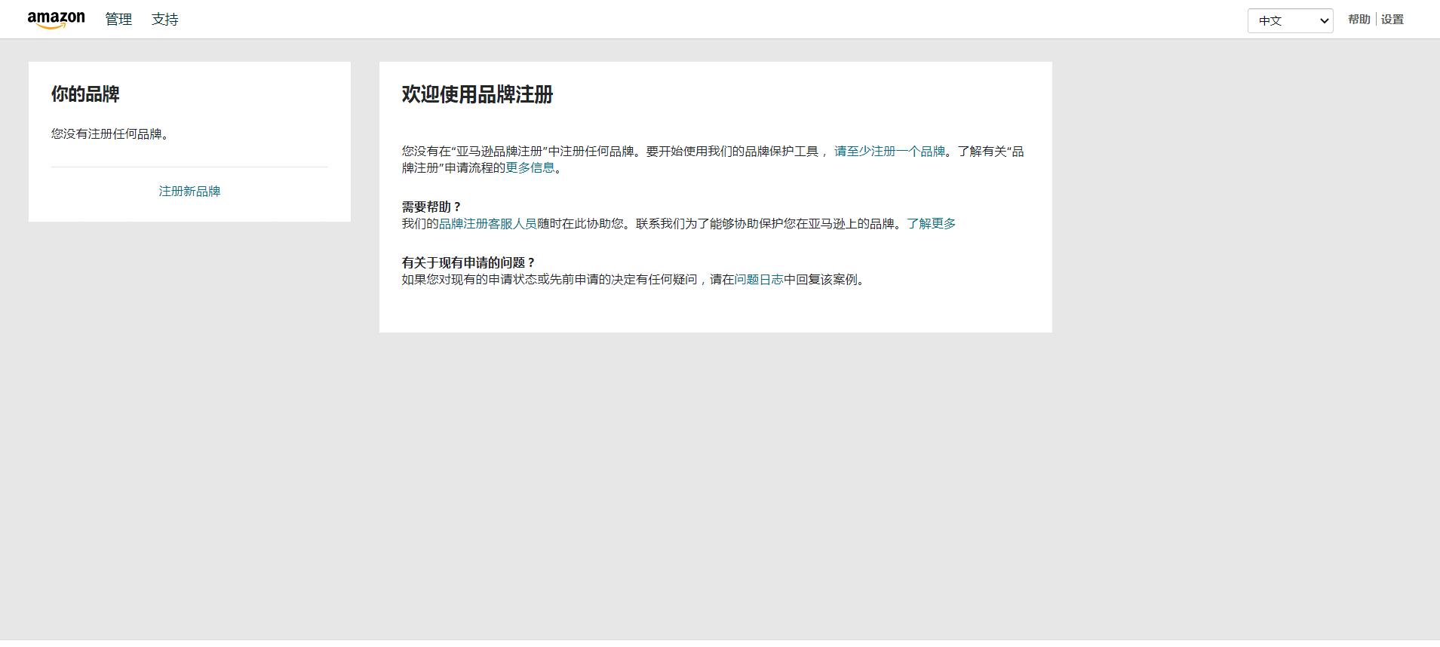Screen dimensions: 1440x647
Task: Expand the 中文 language dropdown
Action: click(x=1290, y=20)
